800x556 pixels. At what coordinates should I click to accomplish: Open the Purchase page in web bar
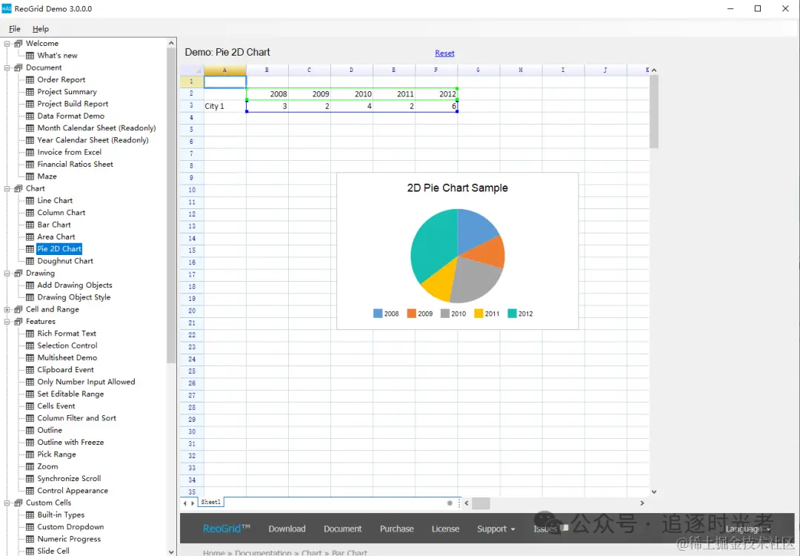click(x=397, y=529)
